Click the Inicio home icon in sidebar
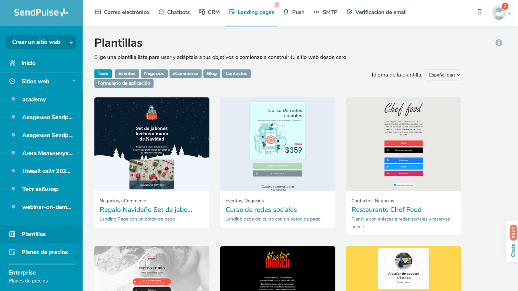 [12, 63]
